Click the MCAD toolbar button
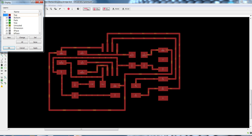Image resolution: width=252 pixels, height=136 pixels. (126, 9)
